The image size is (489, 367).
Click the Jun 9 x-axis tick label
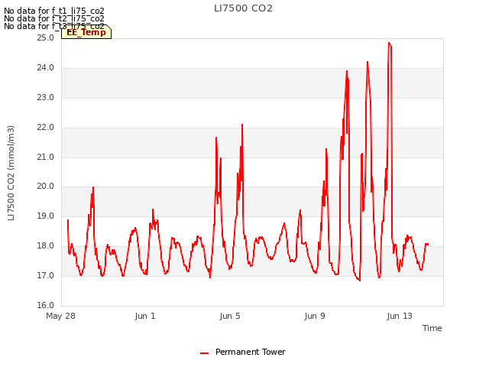tap(315, 316)
